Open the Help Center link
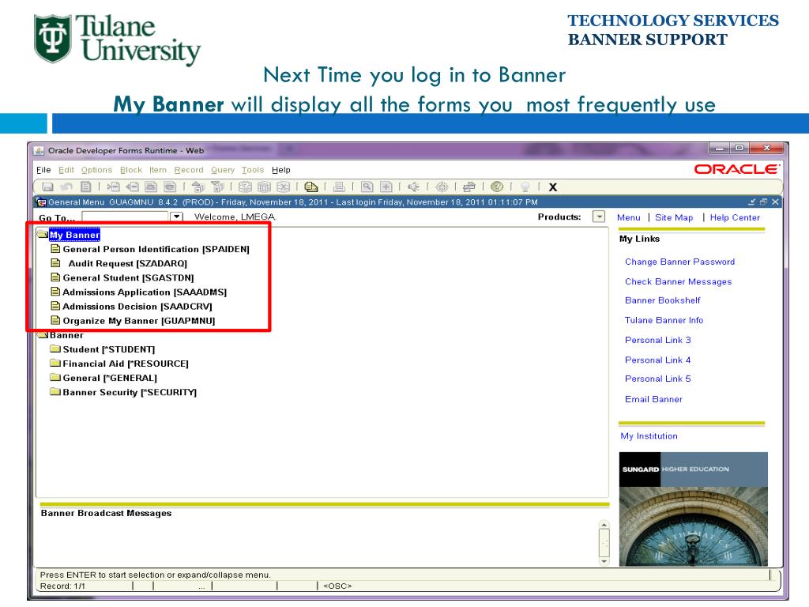The height and width of the screenshot is (607, 809). point(735,218)
